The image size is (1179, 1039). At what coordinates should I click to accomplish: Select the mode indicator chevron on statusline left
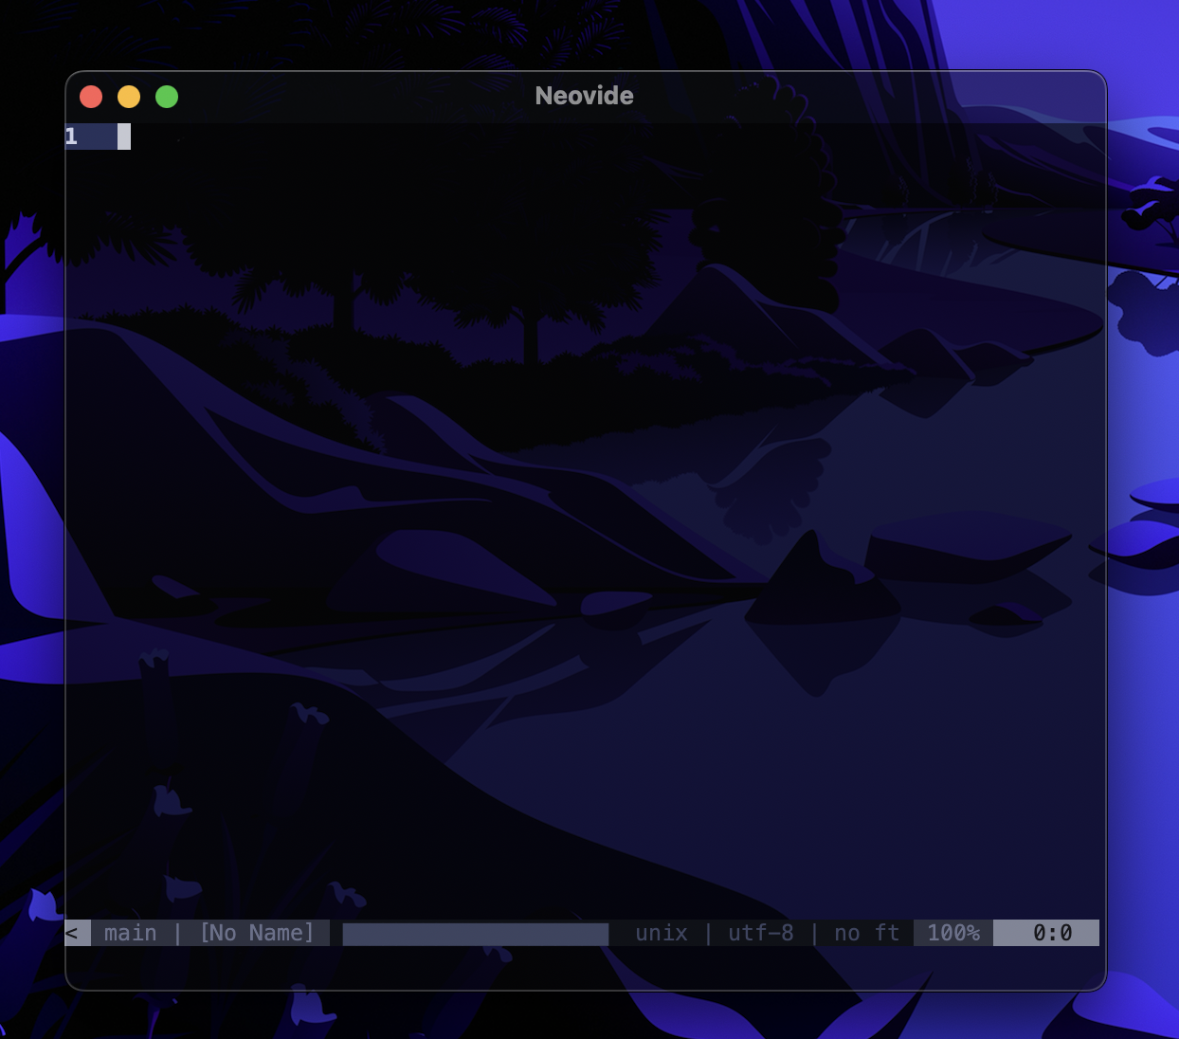pos(74,933)
